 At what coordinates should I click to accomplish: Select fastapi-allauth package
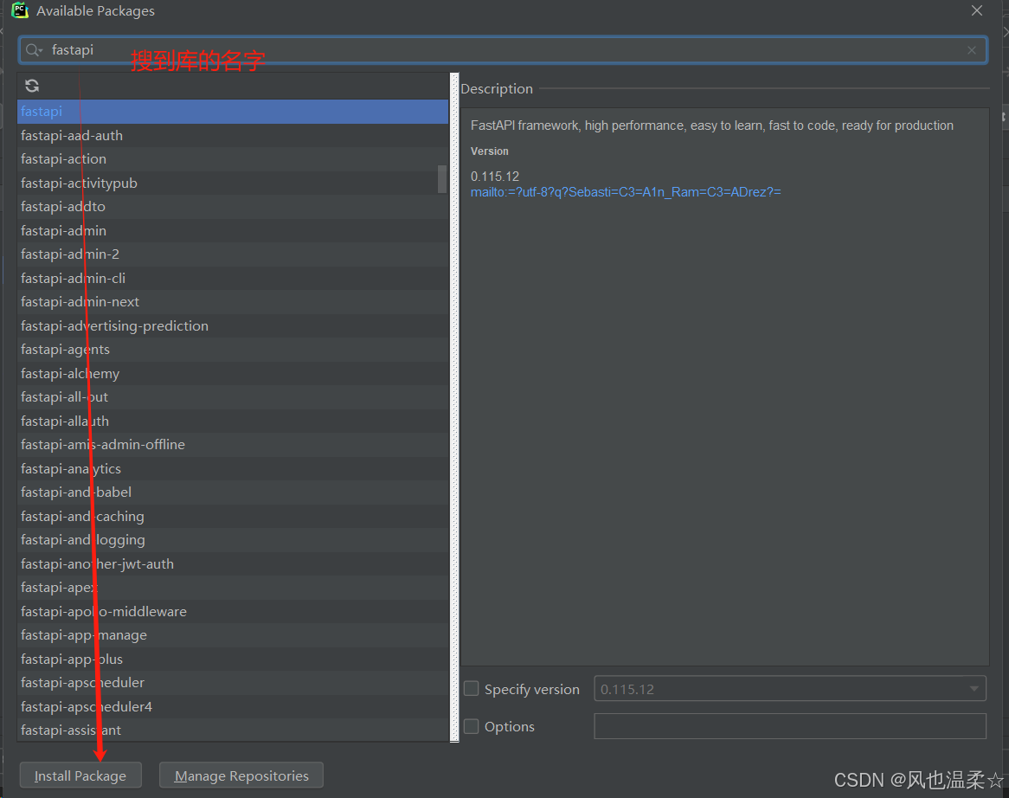tap(233, 421)
